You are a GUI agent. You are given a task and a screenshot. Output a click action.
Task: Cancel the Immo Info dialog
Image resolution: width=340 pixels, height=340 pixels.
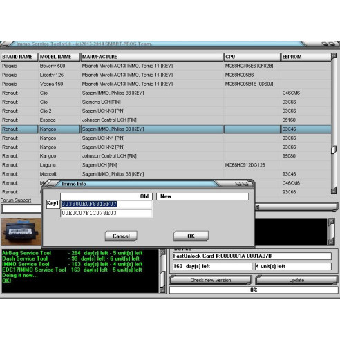[x=121, y=236]
